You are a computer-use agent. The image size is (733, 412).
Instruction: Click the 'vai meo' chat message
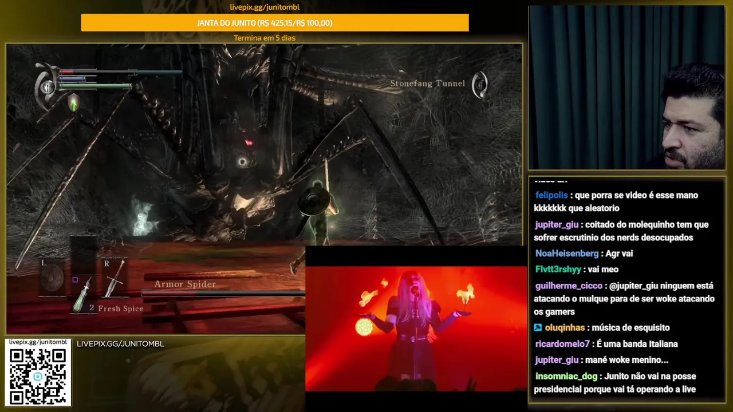pos(605,270)
